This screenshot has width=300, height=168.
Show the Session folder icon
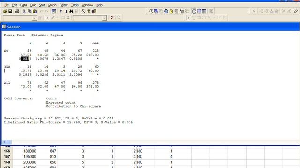[151, 11]
